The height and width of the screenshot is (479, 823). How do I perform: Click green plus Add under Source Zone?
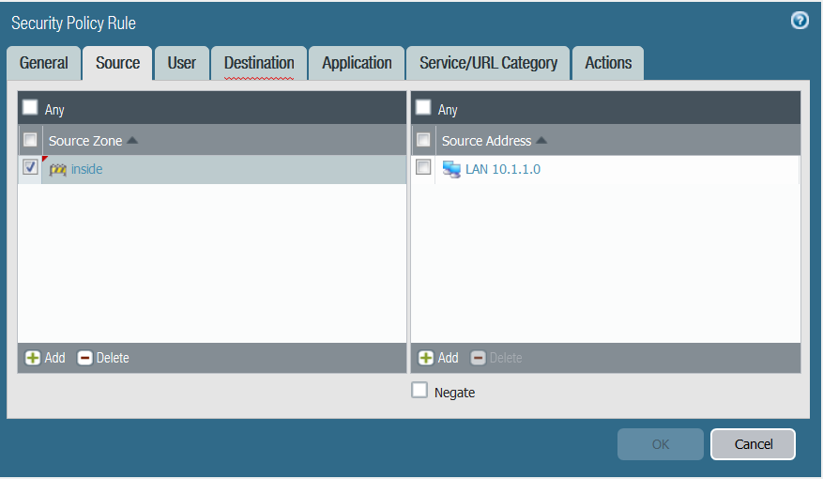(33, 358)
